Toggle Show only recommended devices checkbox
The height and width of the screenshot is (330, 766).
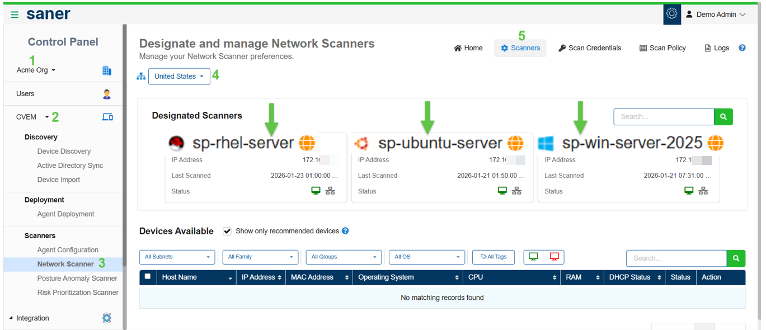coord(227,231)
